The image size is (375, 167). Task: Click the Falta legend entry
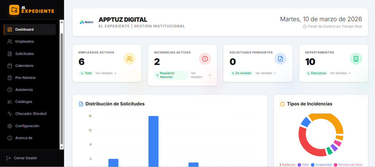[x=303, y=165]
